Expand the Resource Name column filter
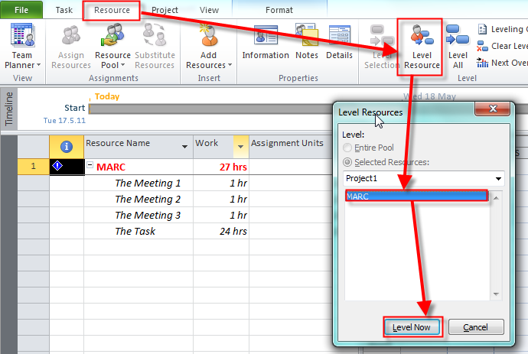 (184, 146)
